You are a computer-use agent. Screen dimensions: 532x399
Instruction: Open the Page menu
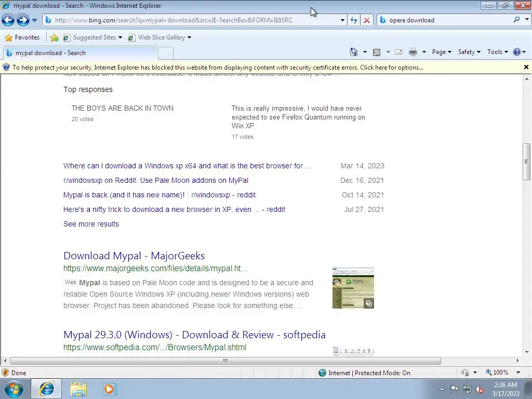[442, 52]
